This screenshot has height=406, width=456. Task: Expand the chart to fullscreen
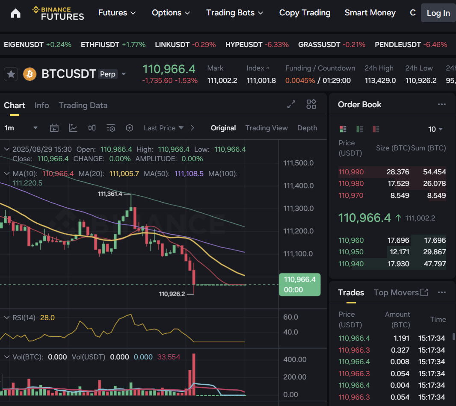[291, 104]
